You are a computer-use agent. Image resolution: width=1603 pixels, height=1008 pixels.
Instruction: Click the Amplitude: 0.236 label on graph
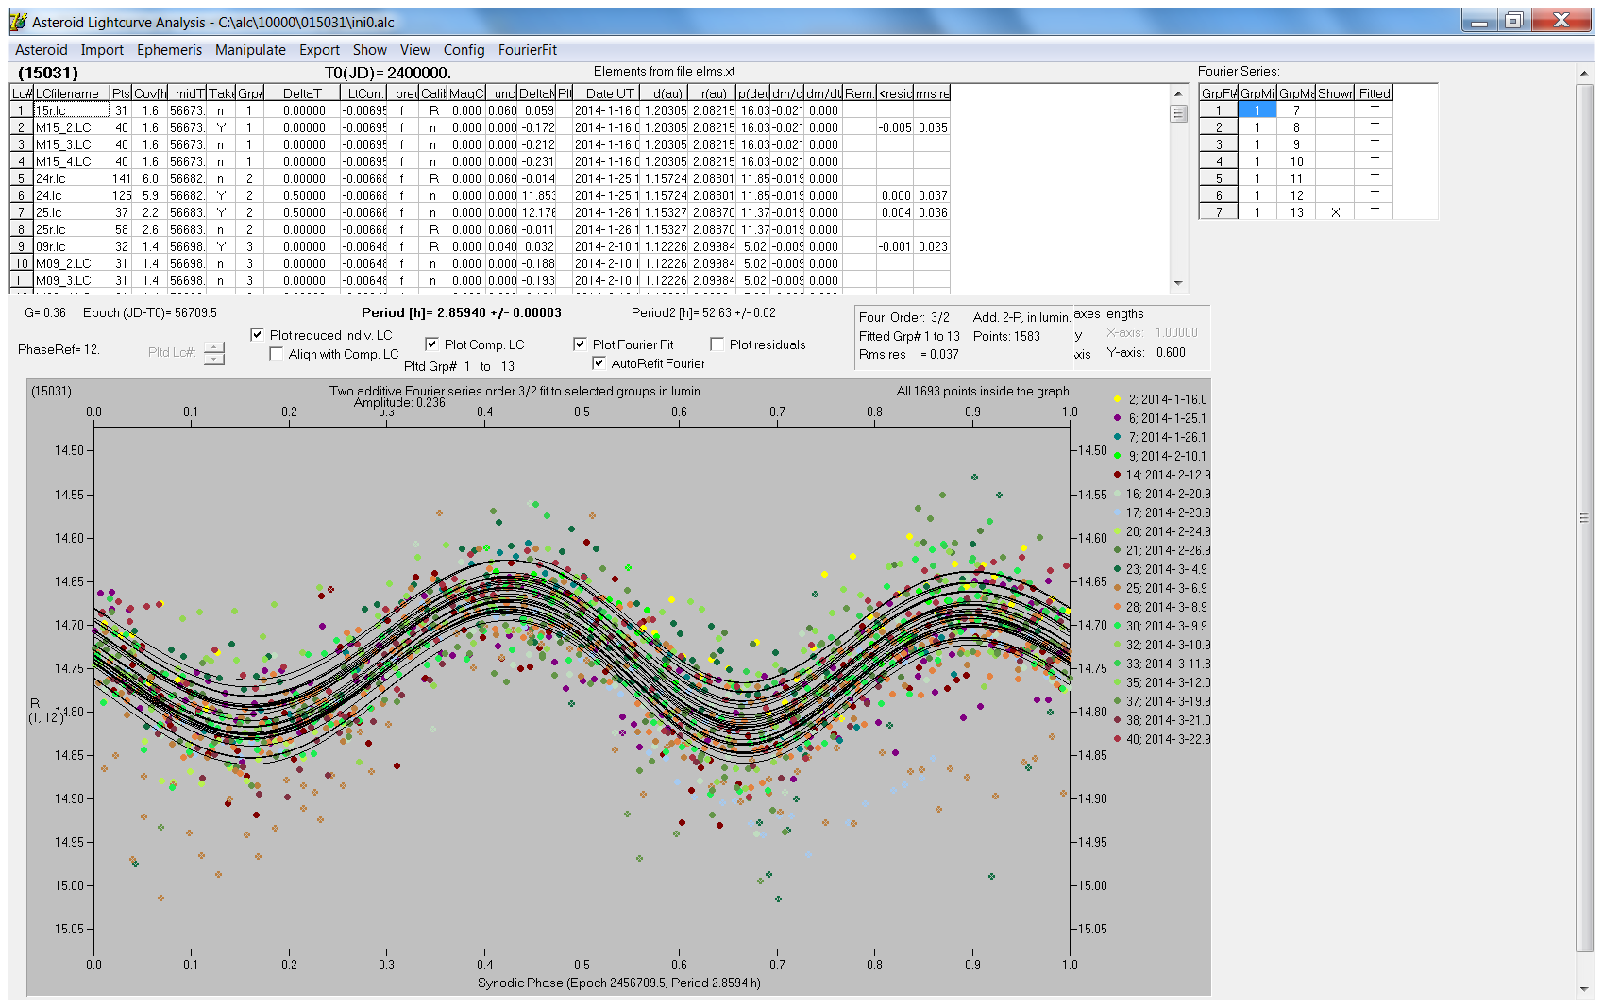pos(399,403)
